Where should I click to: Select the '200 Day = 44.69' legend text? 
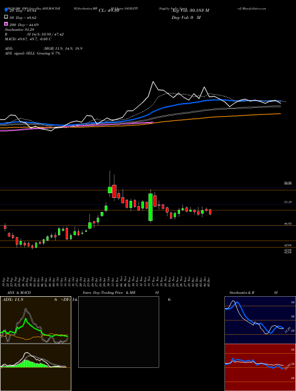pyautogui.click(x=24, y=25)
